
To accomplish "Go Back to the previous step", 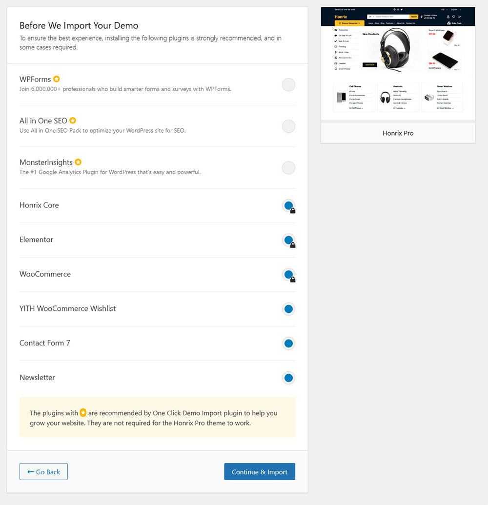I will click(43, 471).
